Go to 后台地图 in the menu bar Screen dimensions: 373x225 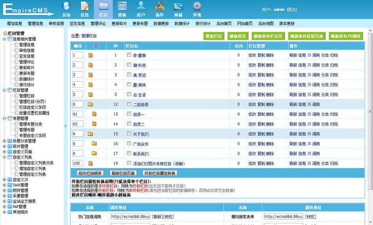tap(266, 24)
